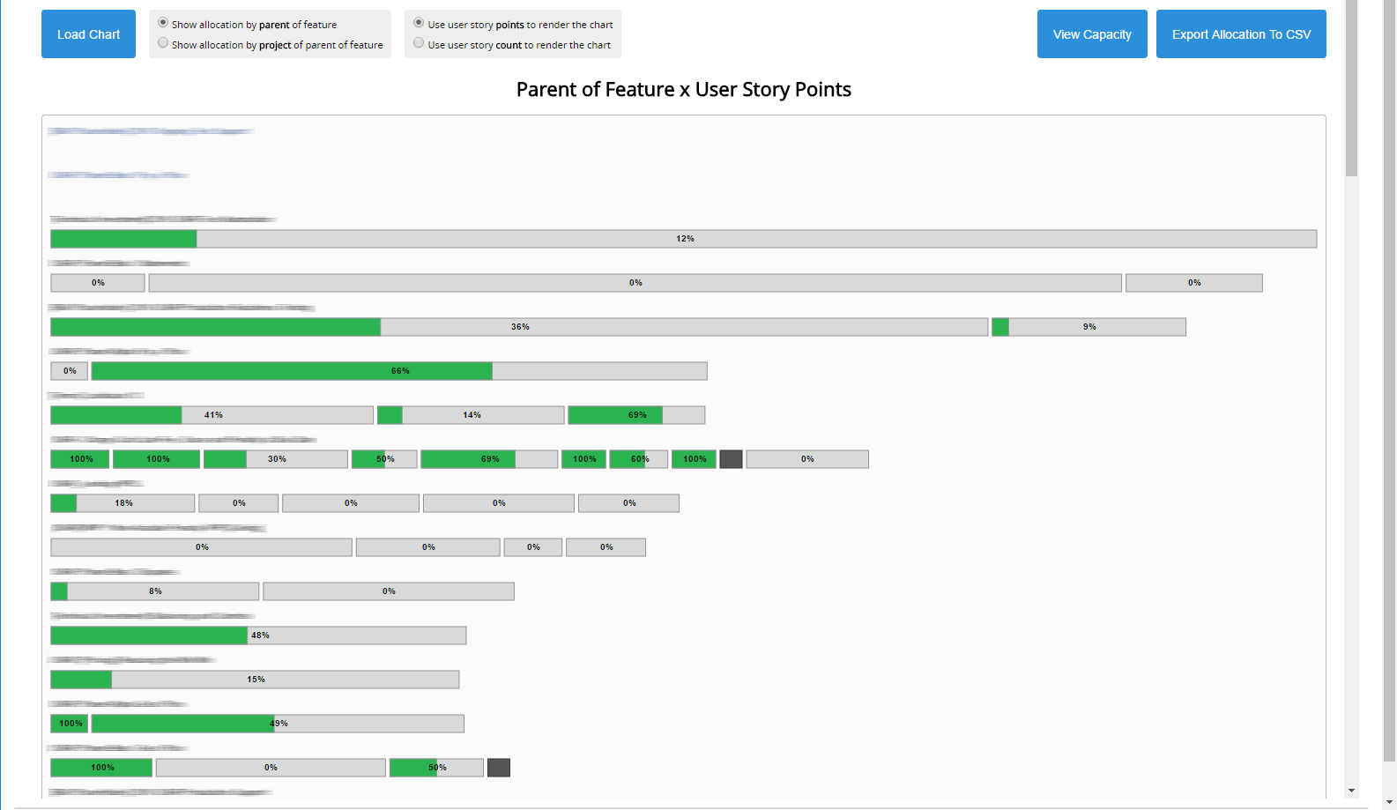The image size is (1397, 810).
Task: Select 'Show allocation by parent of feature'
Action: [163, 24]
